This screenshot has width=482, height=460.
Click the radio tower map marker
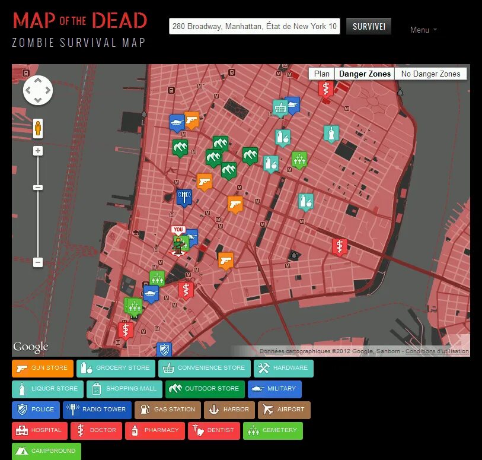coord(184,198)
